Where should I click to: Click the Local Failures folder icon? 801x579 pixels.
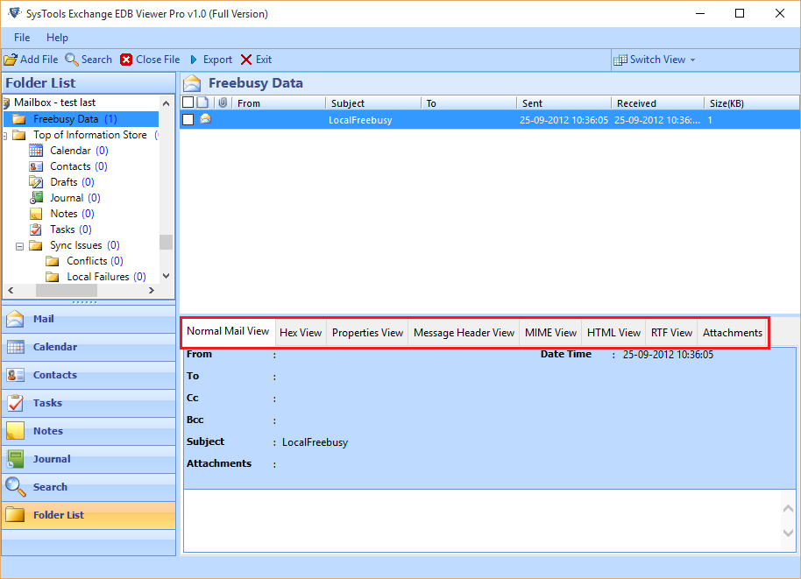click(52, 278)
